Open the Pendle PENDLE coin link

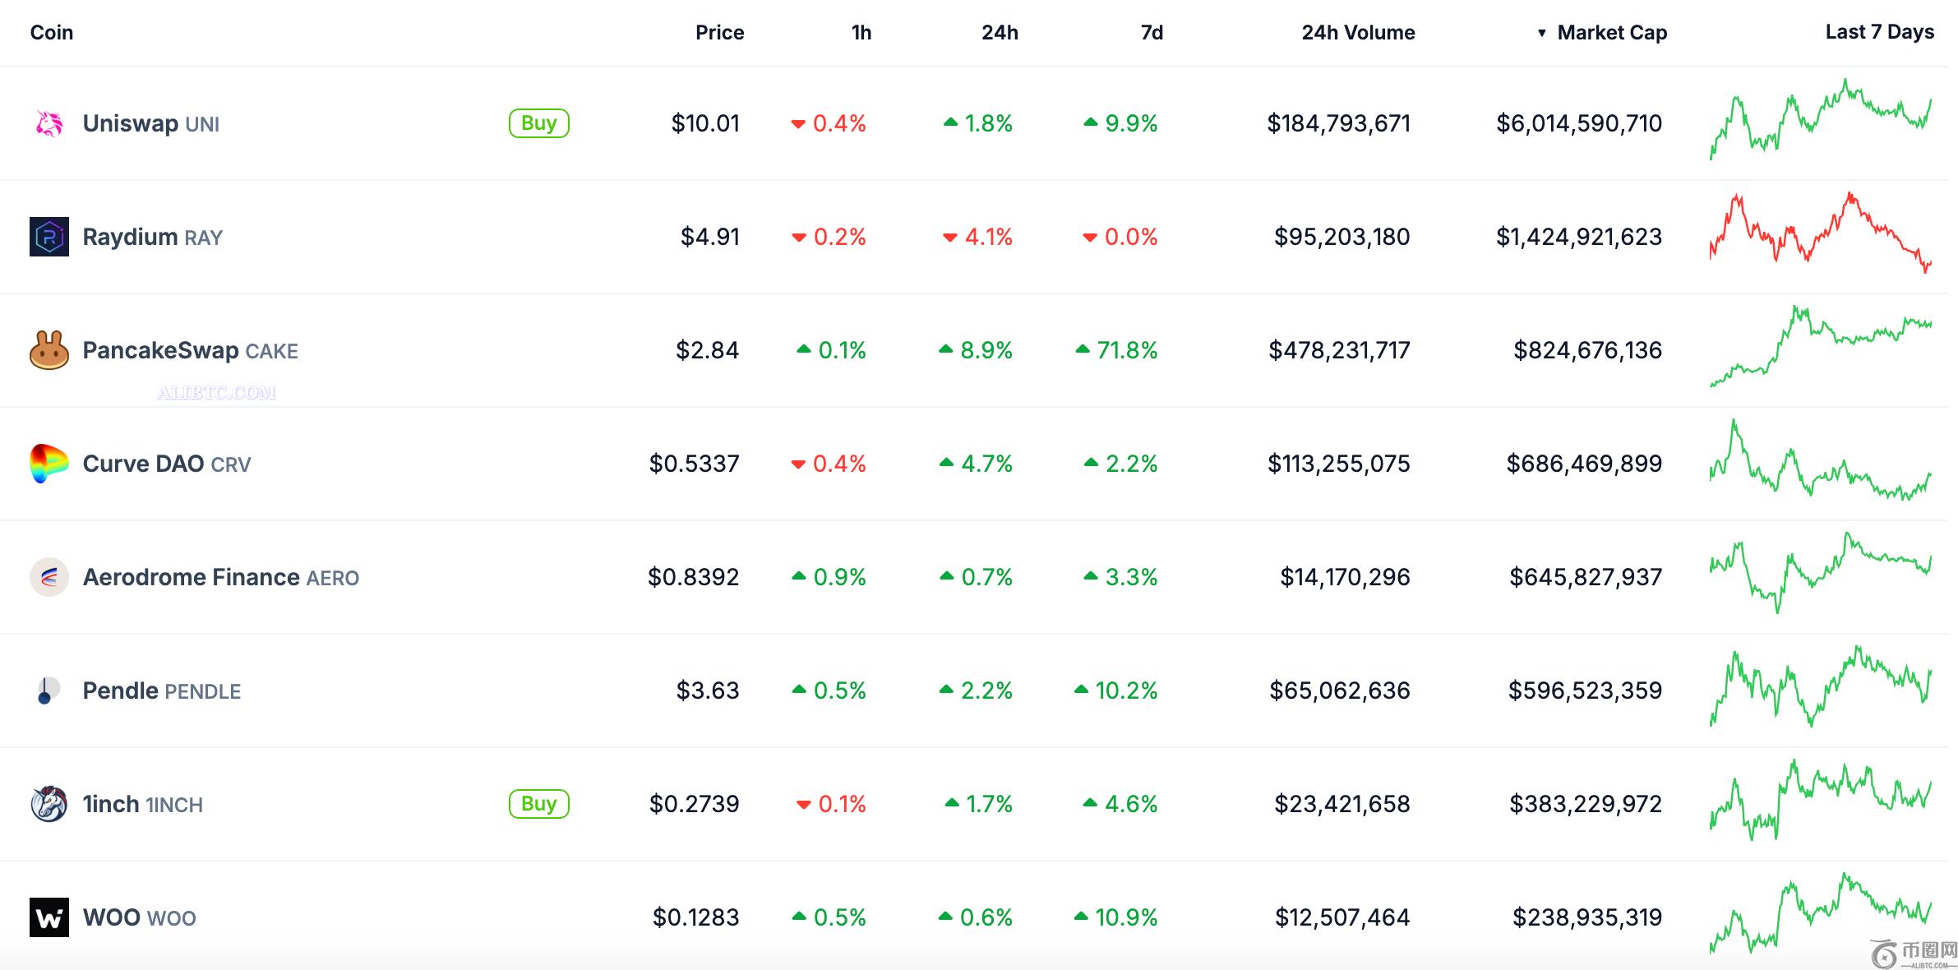161,691
